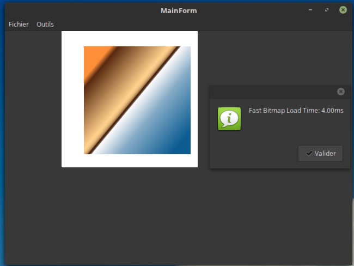Minimize the MainForm window
Viewport: 354px width, 266px height.
click(x=310, y=10)
